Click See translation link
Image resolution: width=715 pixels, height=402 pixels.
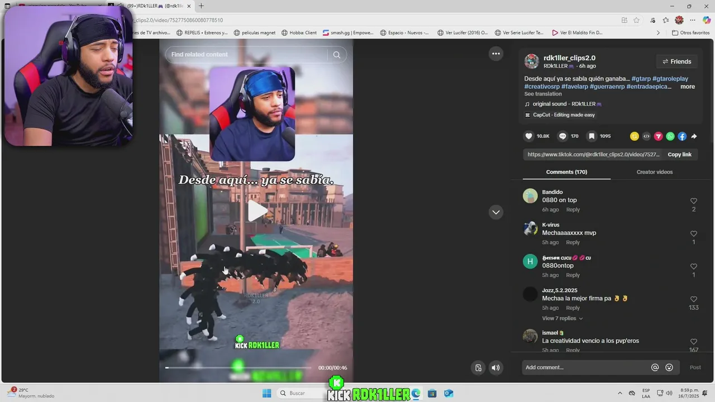(x=543, y=94)
